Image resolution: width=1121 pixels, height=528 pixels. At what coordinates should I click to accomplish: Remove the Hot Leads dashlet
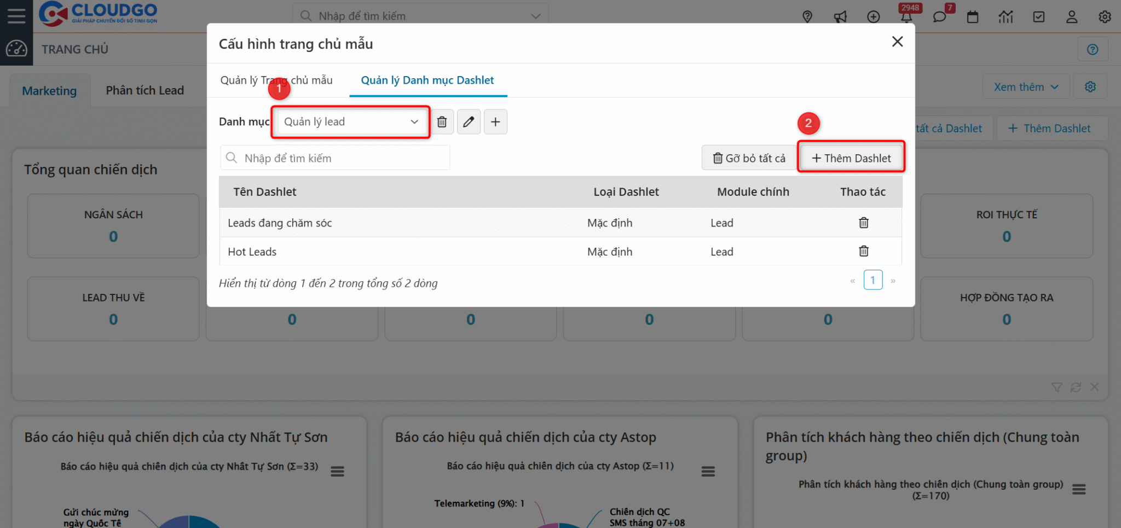[x=863, y=251]
